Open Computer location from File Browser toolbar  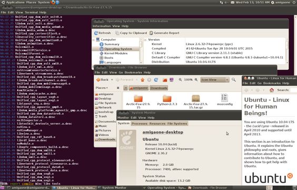(172, 79)
